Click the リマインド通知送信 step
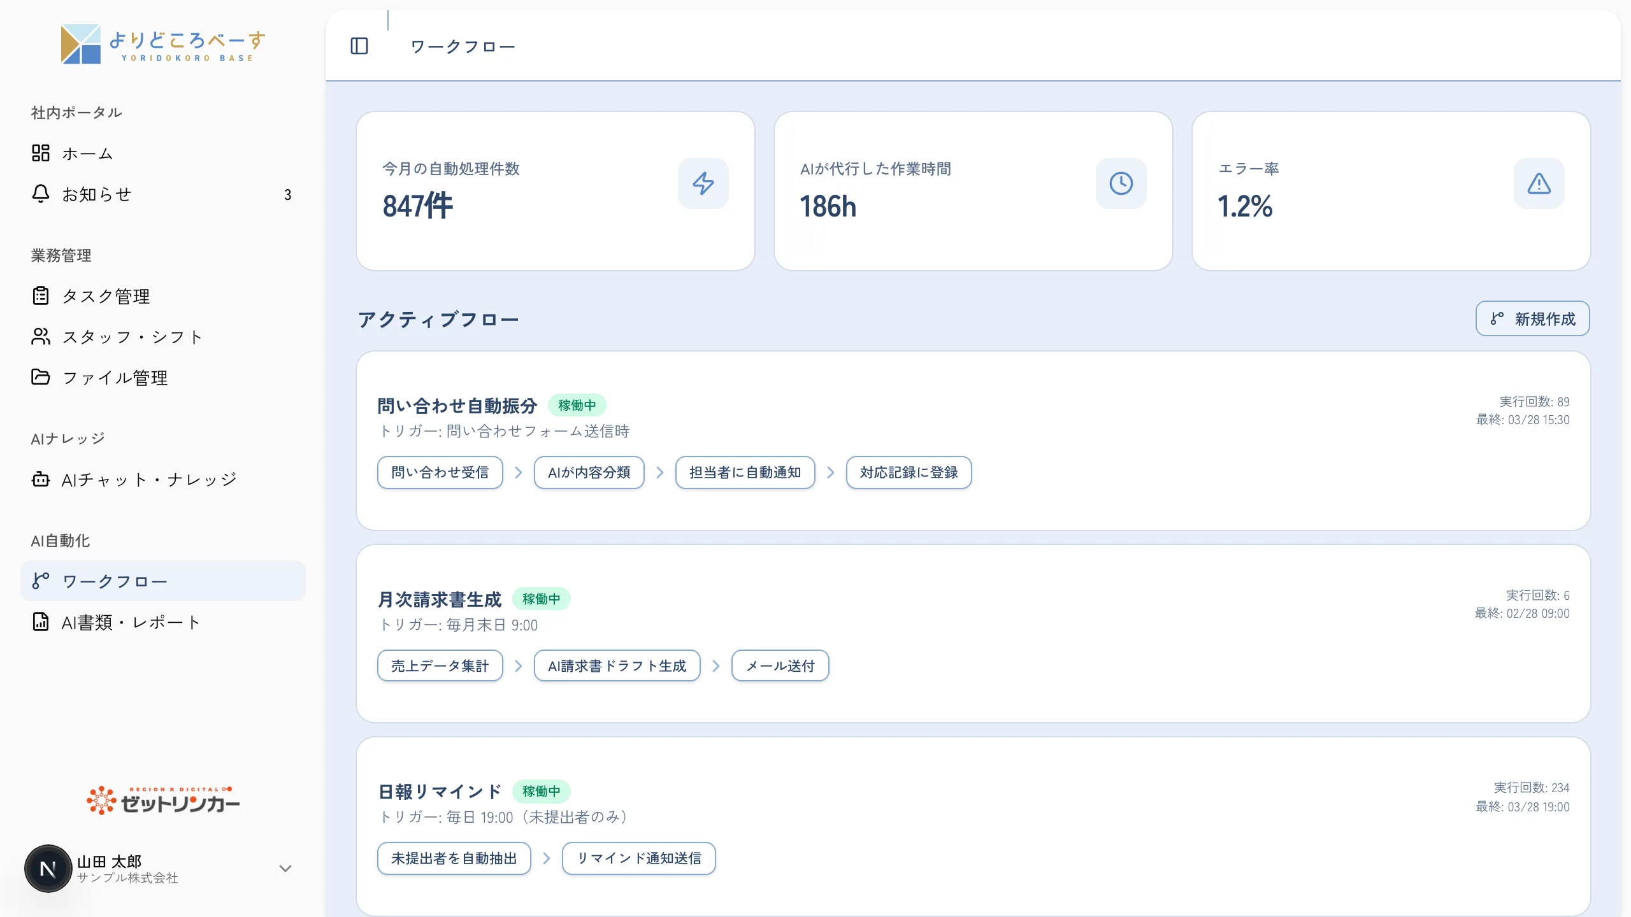 pos(639,858)
